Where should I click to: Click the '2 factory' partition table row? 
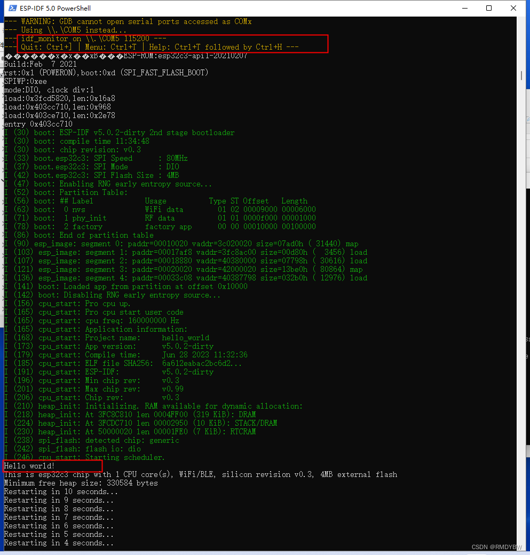pos(160,226)
